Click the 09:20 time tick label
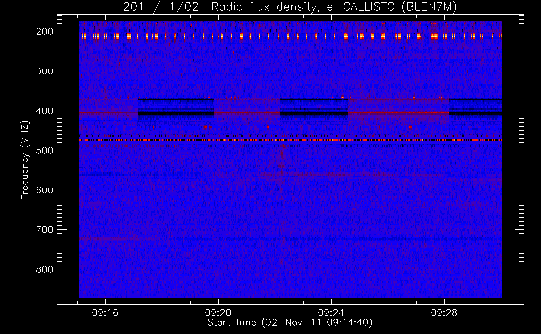 click(x=218, y=313)
